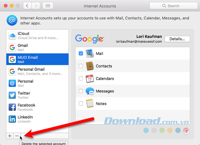Click the Google icon beside MUO Email
The height and width of the screenshot is (145, 200).
pos(12,59)
